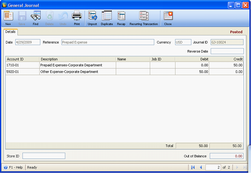This screenshot has height=173, width=251.
Task: Go to the first record
Action: point(193,167)
